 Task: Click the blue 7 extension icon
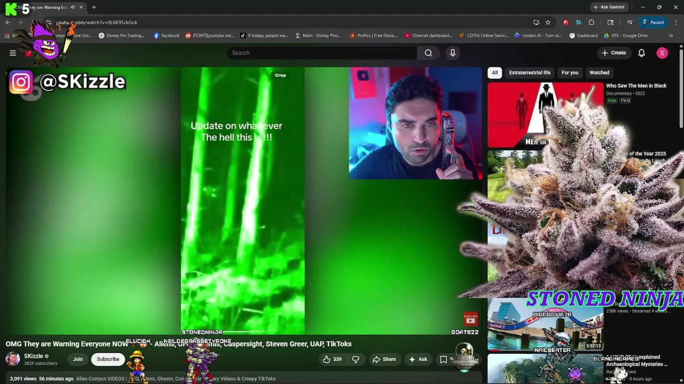pyautogui.click(x=578, y=22)
